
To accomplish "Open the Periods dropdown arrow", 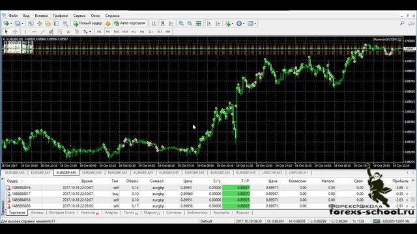I will 244,23.
